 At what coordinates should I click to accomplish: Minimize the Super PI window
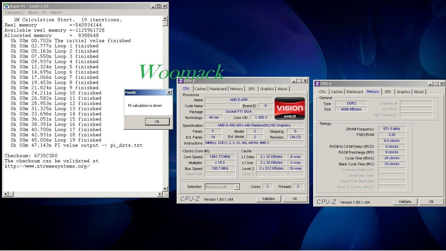pos(153,6)
